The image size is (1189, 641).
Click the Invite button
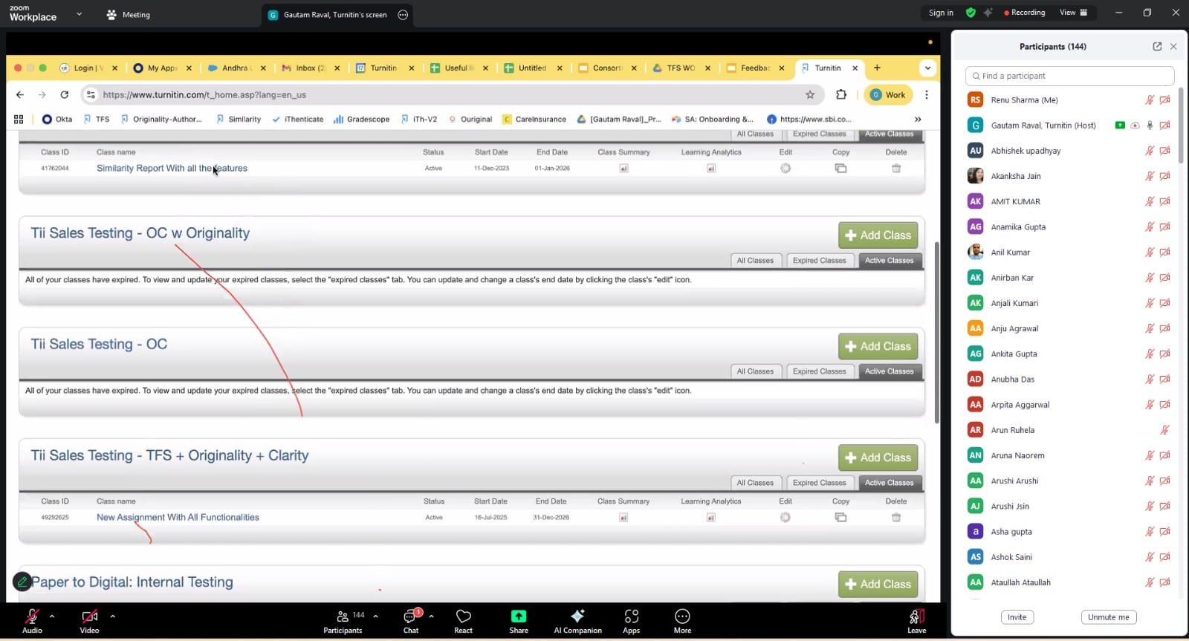tap(1017, 617)
